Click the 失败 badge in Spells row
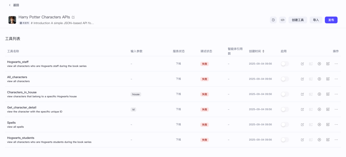The image size is (346, 157). [x=204, y=125]
